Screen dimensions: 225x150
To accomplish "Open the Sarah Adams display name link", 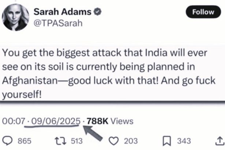I will pos(63,12).
